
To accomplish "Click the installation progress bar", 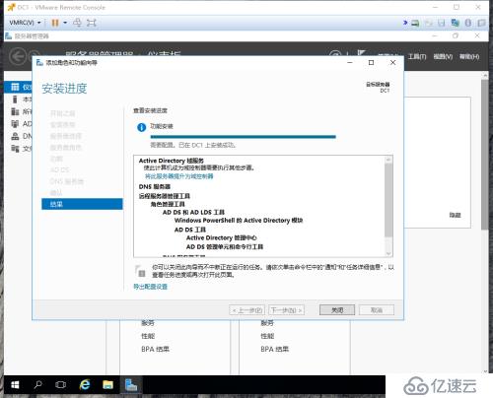I will [x=243, y=137].
